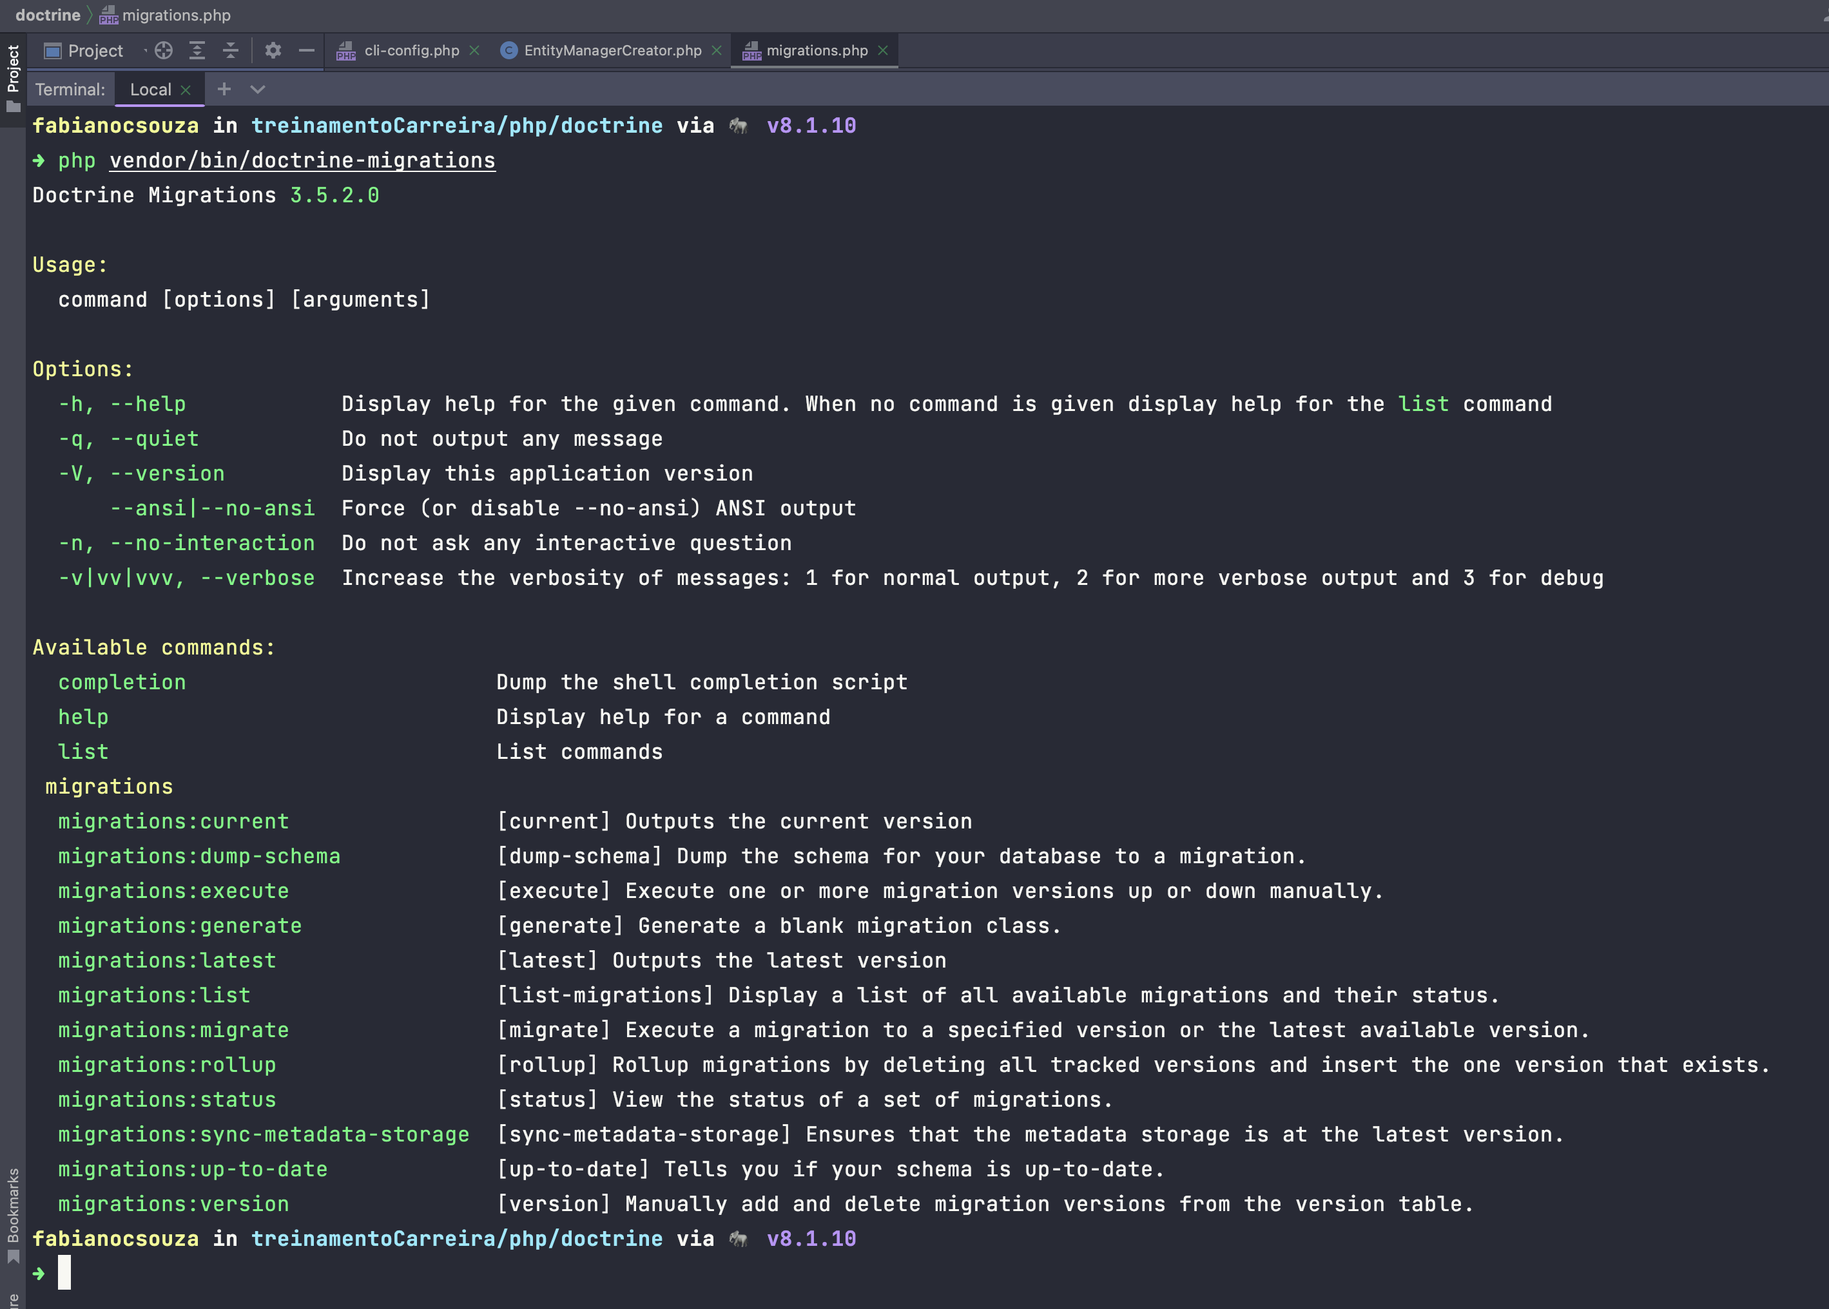The width and height of the screenshot is (1829, 1309).
Task: Click the migrations:execute command text
Action: tap(173, 891)
